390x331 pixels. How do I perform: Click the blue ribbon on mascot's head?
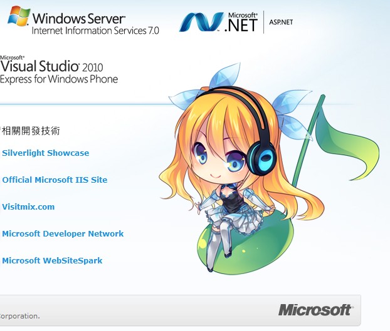[225, 76]
